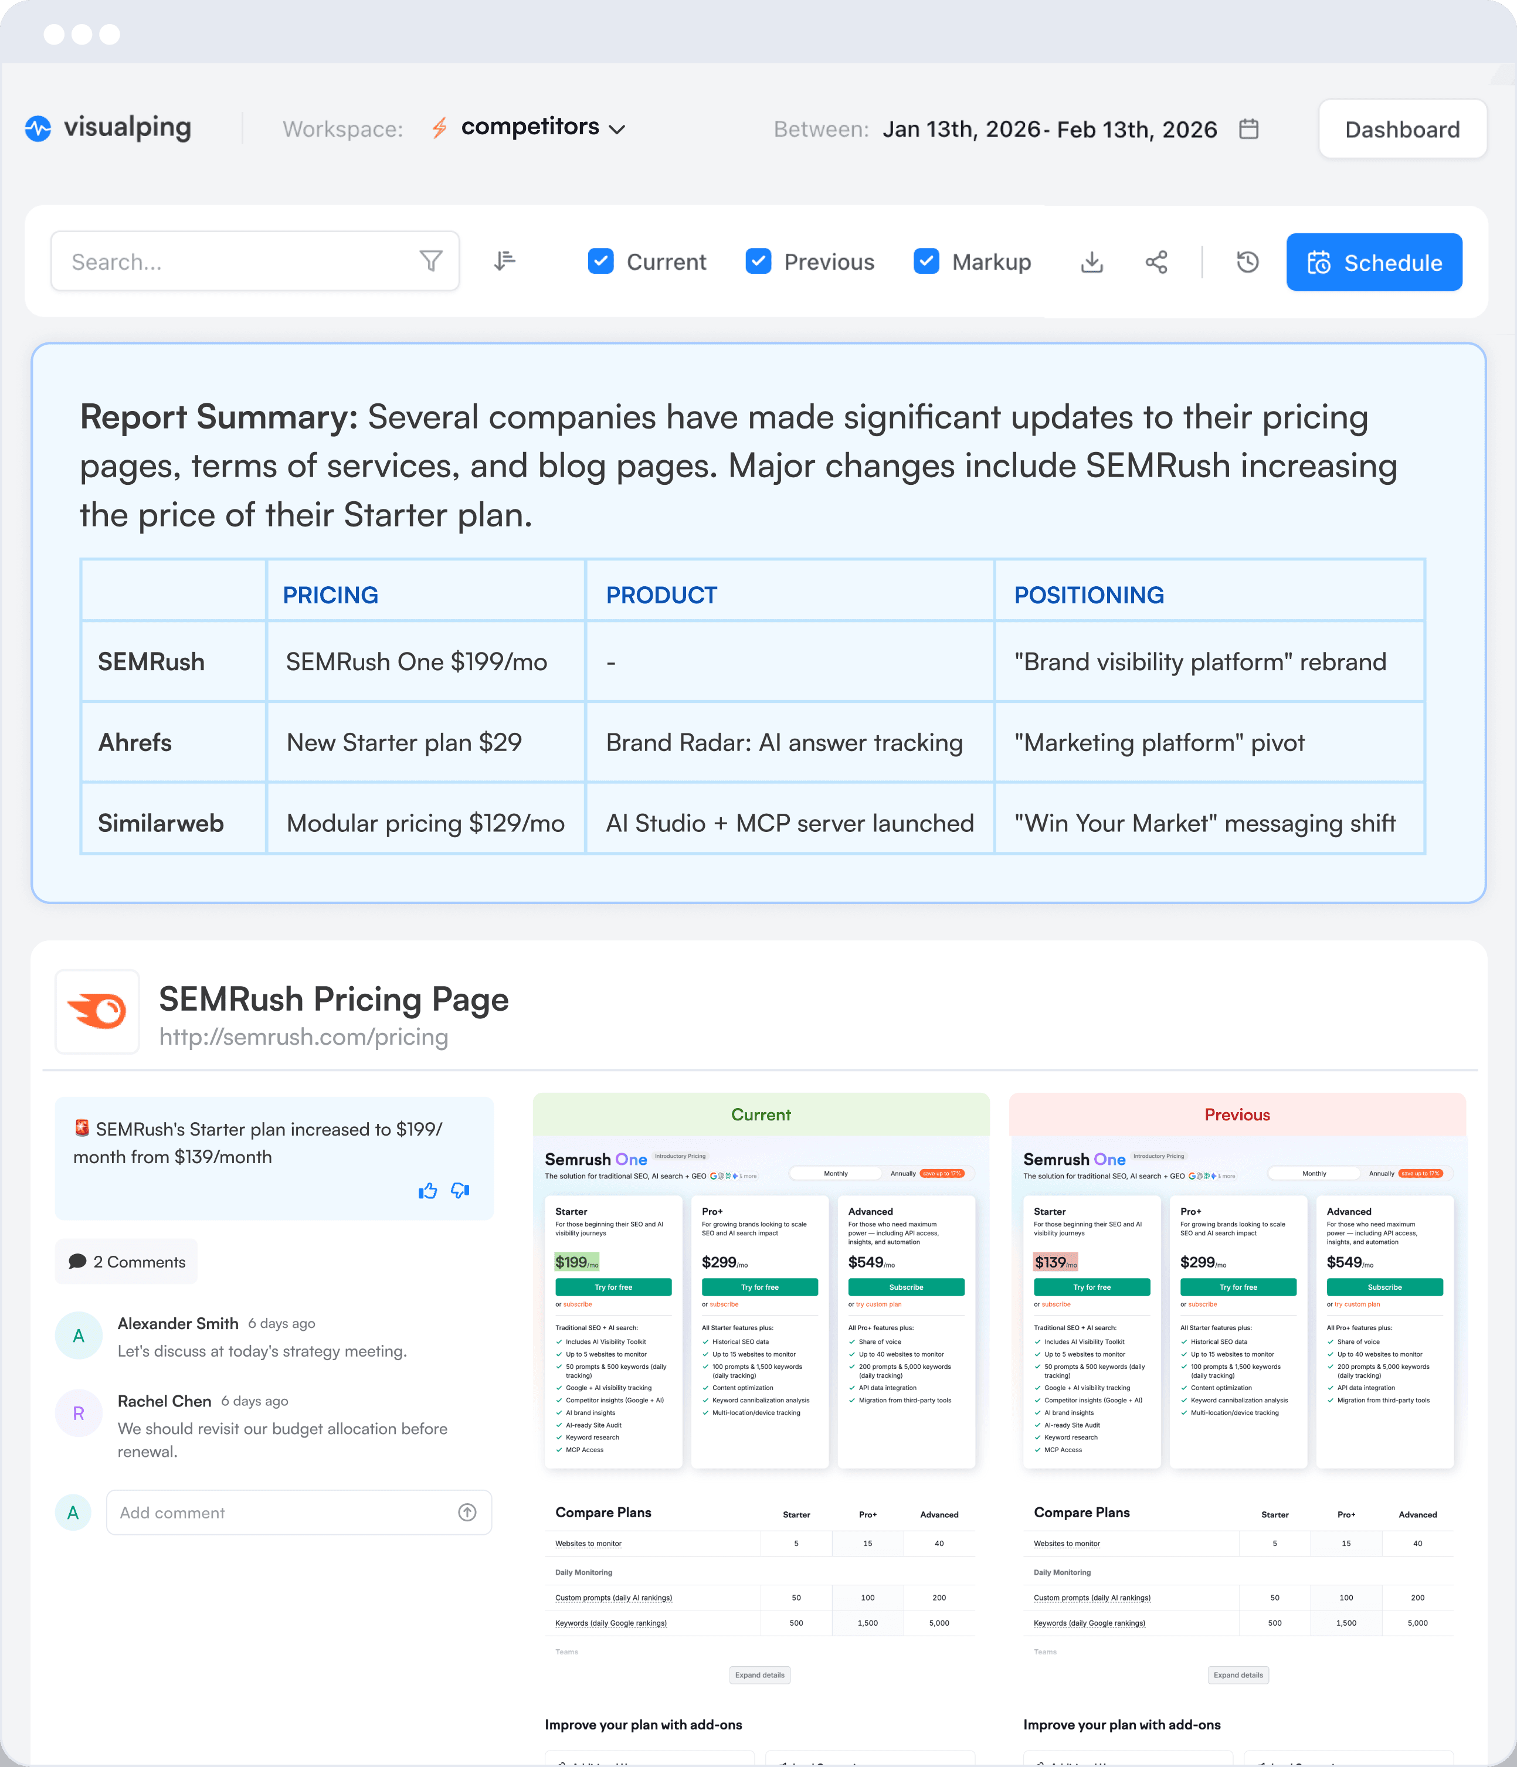Viewport: 1517px width, 1767px height.
Task: Click Rachel Chen's avatar
Action: [79, 1413]
